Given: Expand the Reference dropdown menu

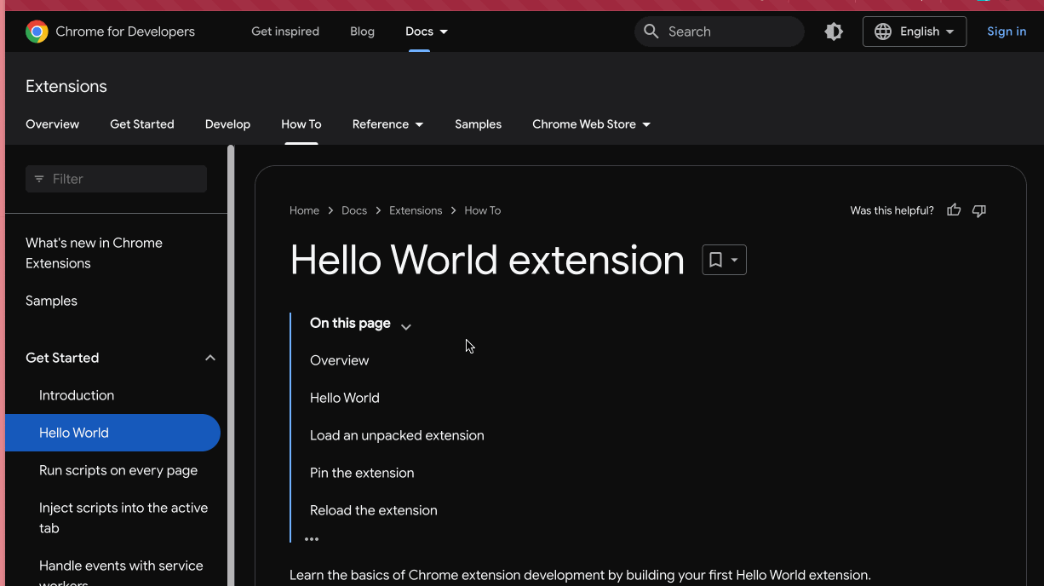Looking at the screenshot, I should pos(387,124).
